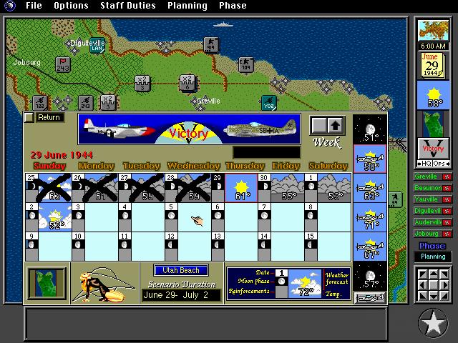
Task: Select the 709 infantry unit on map
Action: click(x=246, y=65)
